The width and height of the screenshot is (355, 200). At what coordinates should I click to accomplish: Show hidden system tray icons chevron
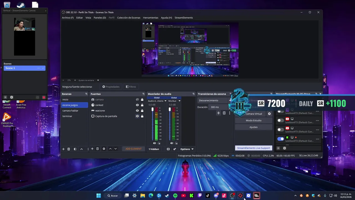(x=295, y=196)
